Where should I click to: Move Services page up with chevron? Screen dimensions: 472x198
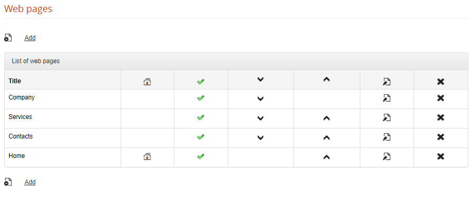[326, 118]
